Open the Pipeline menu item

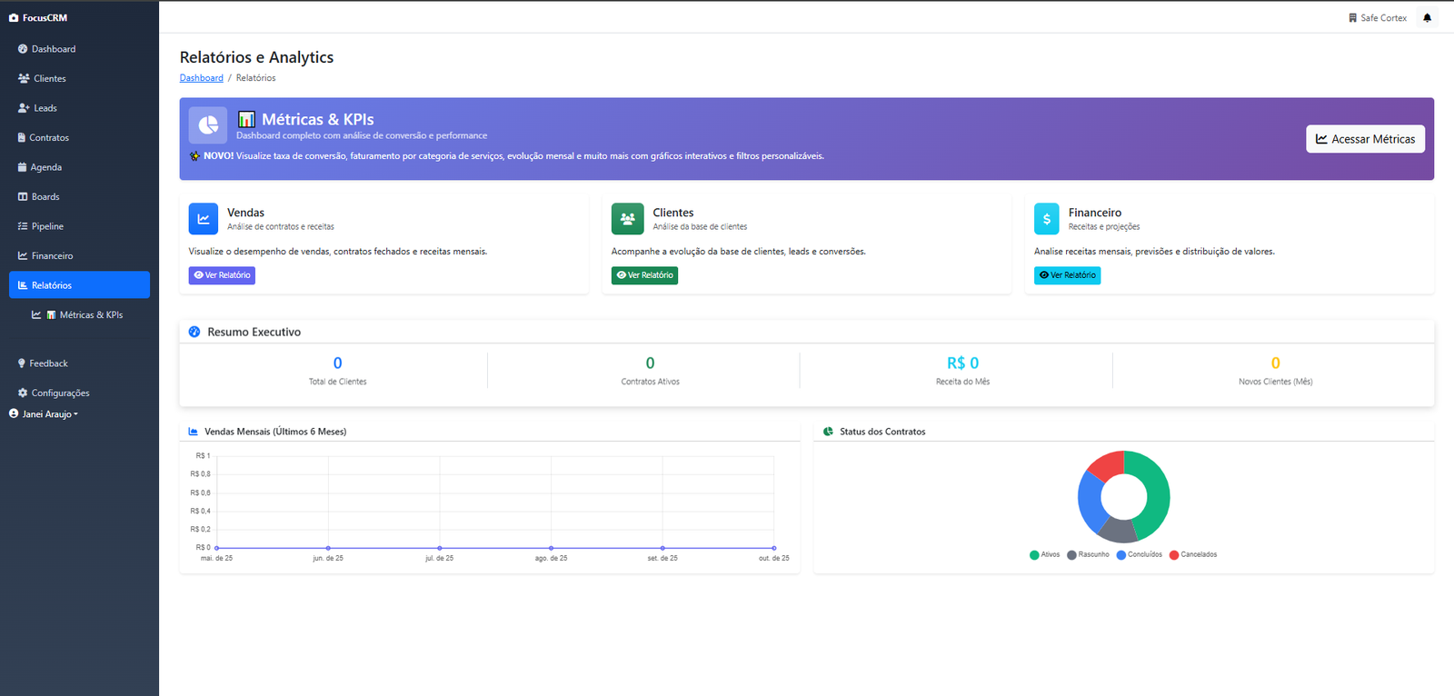point(47,226)
